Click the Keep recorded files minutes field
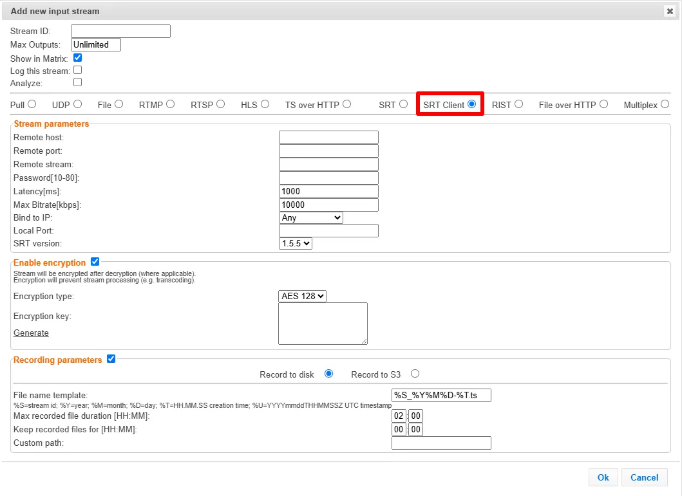This screenshot has height=496, width=682. point(416,430)
